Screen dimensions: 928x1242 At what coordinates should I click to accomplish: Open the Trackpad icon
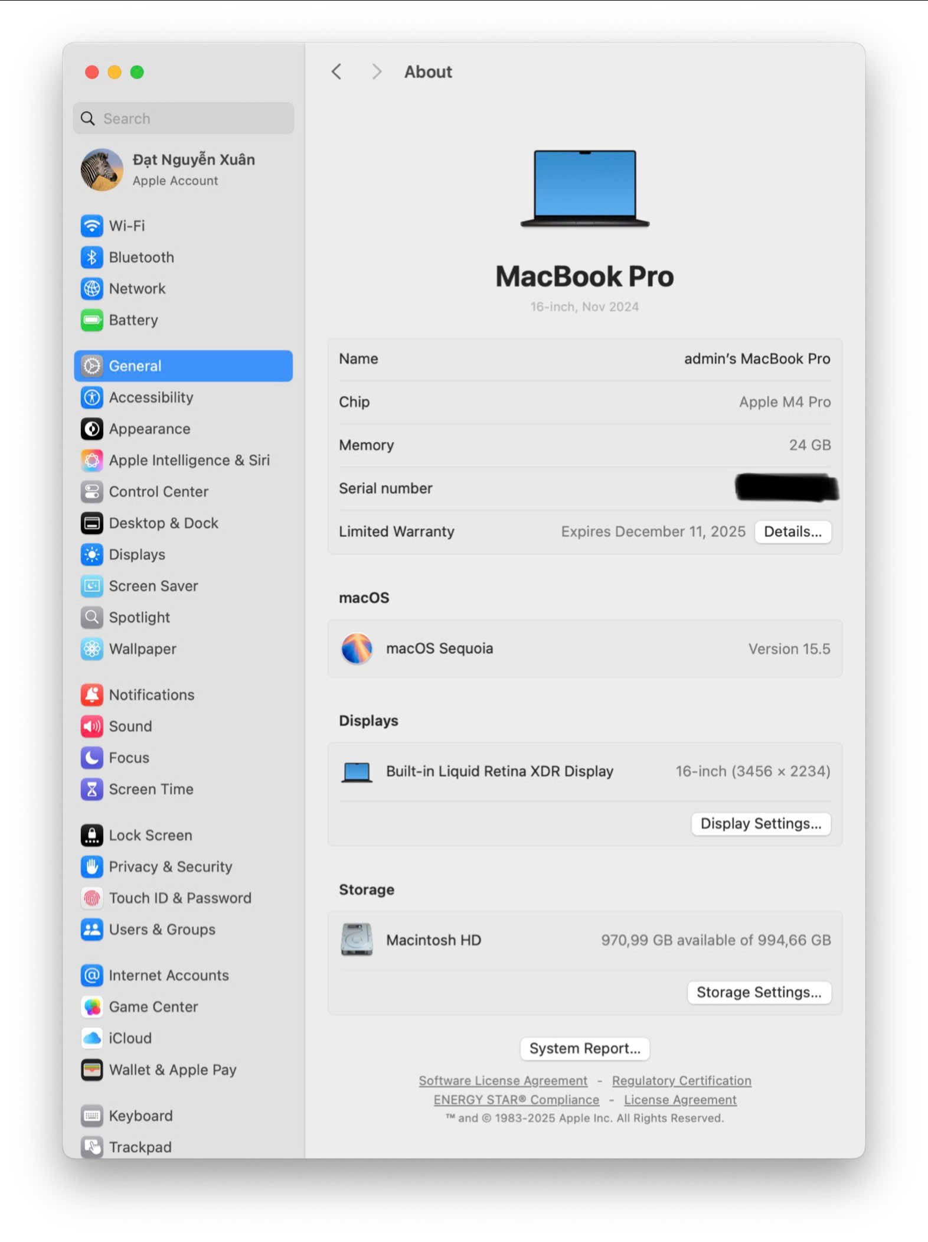pyautogui.click(x=92, y=1147)
